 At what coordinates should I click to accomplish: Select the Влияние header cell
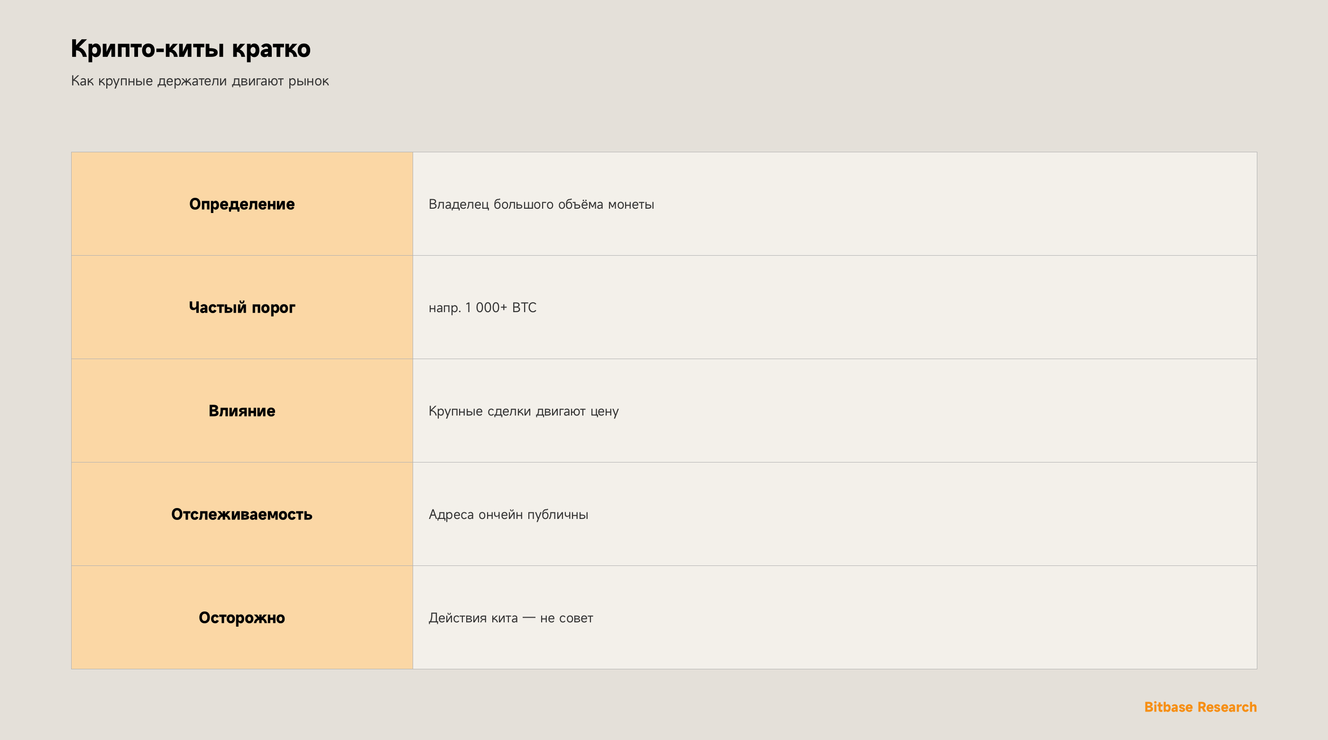click(242, 410)
